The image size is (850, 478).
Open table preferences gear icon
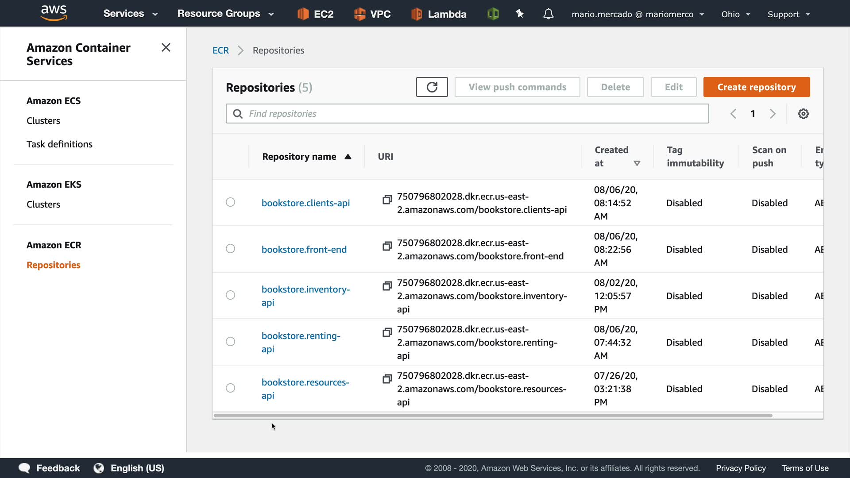coord(803,114)
